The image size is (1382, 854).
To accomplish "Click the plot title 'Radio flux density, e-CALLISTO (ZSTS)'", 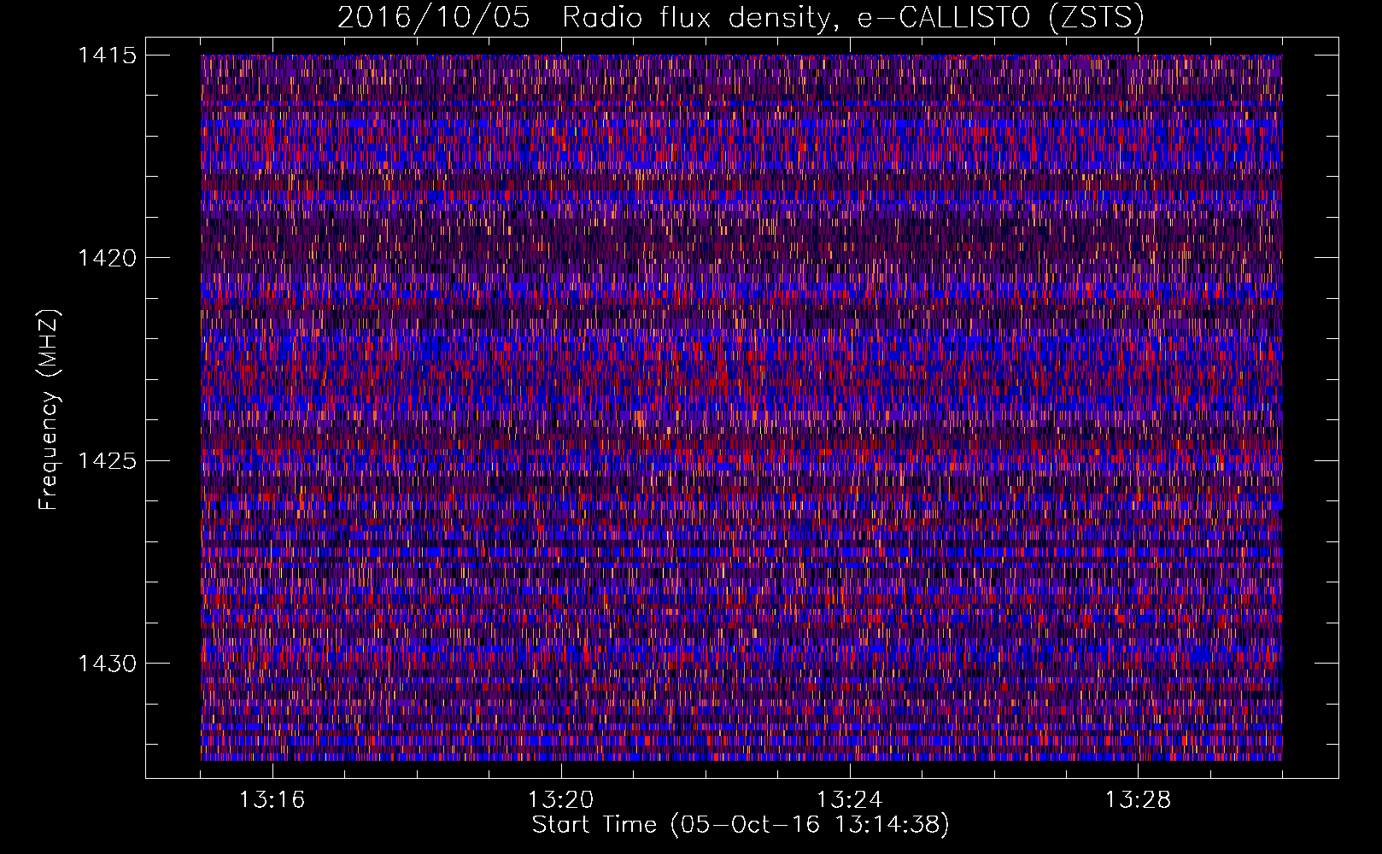I will (852, 17).
